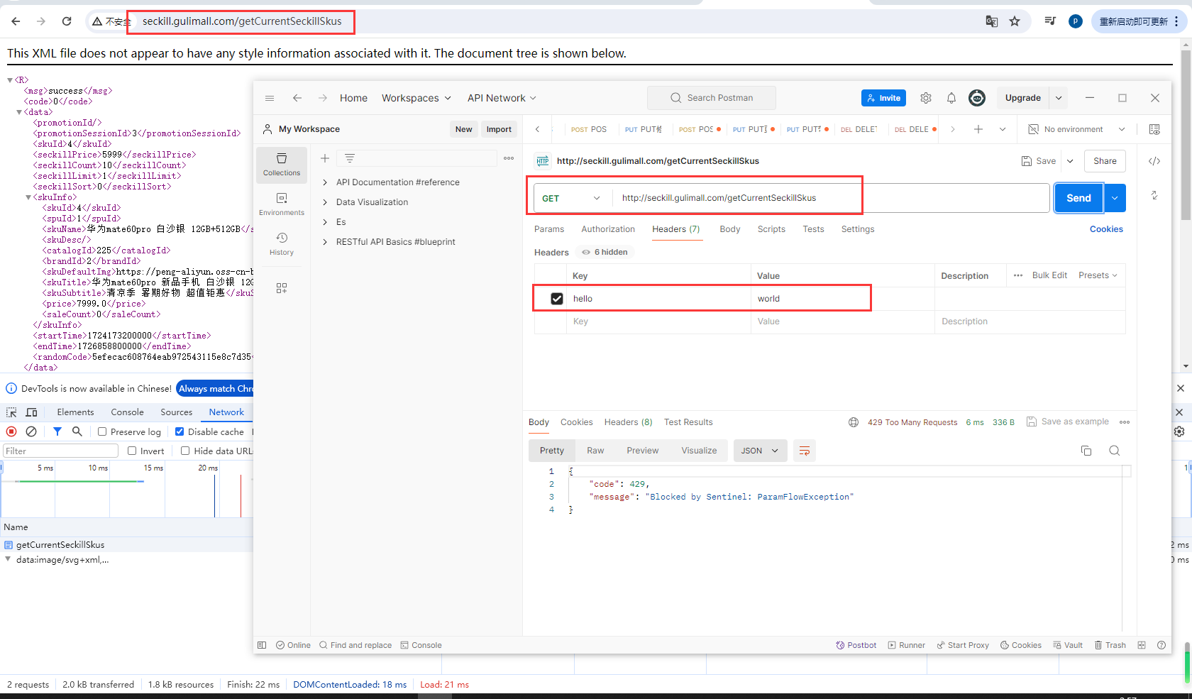Open the Workspaces dropdown

click(416, 98)
